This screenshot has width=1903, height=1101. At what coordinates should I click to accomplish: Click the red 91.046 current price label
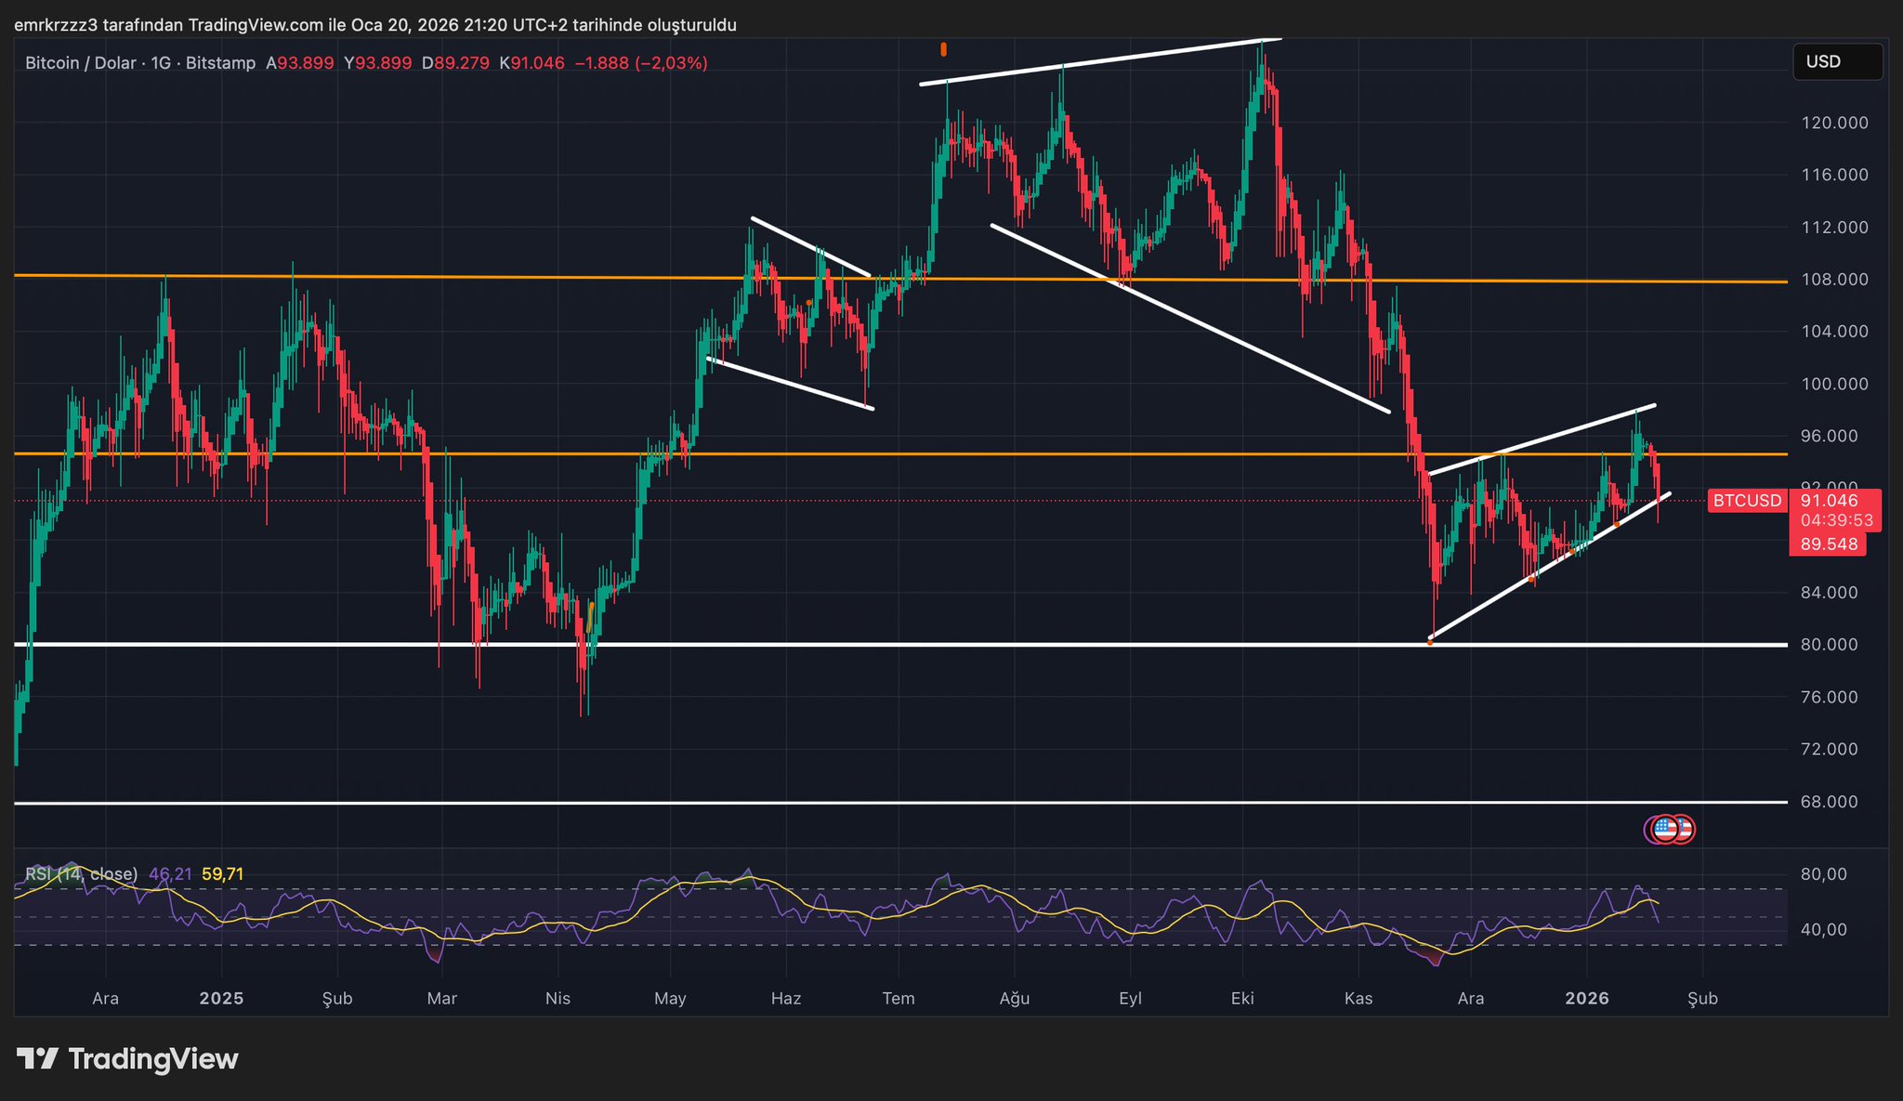coord(1828,501)
